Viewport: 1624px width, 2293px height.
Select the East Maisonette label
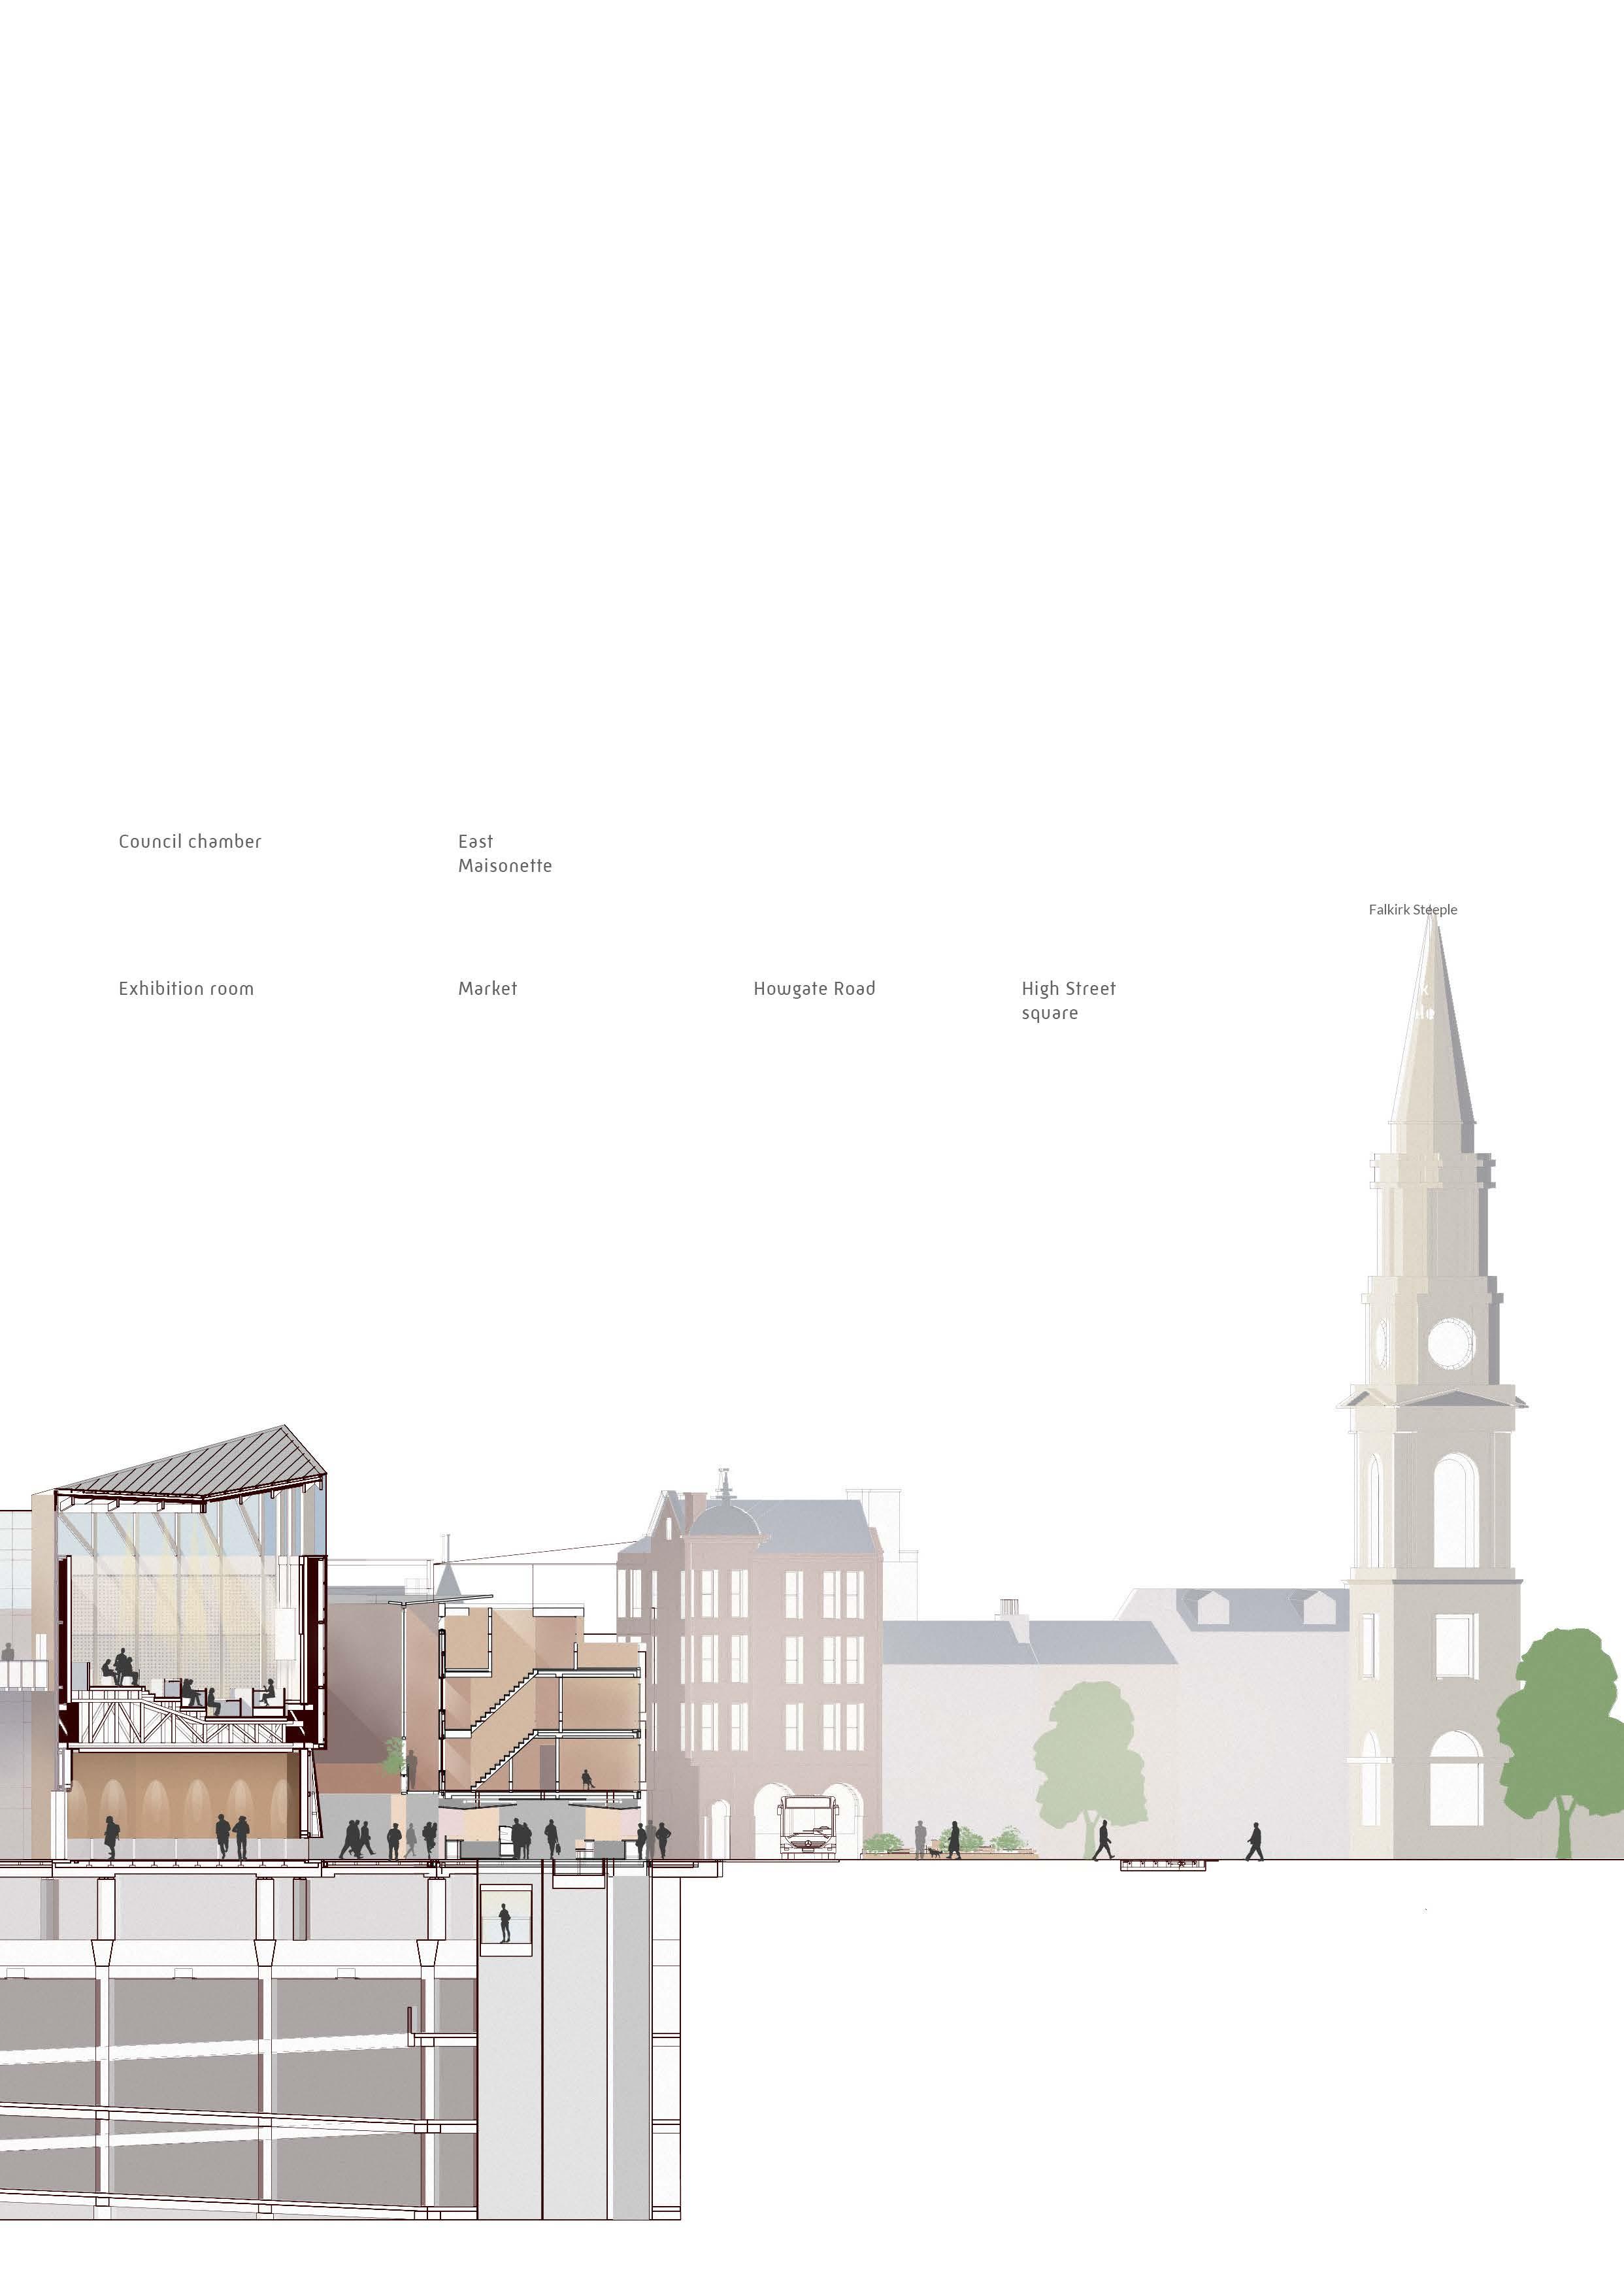pyautogui.click(x=504, y=854)
